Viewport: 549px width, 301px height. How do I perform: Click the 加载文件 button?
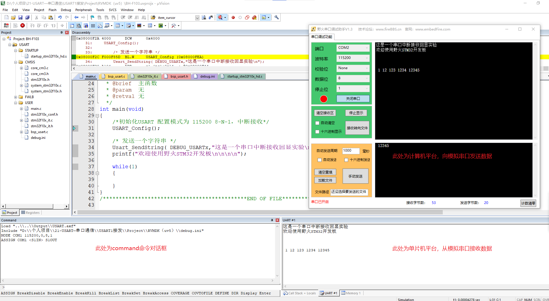click(x=325, y=180)
